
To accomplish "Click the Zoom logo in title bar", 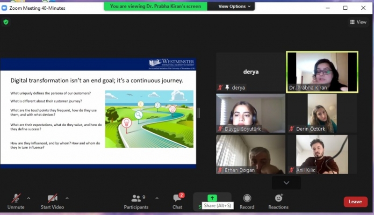I will [x=5, y=8].
